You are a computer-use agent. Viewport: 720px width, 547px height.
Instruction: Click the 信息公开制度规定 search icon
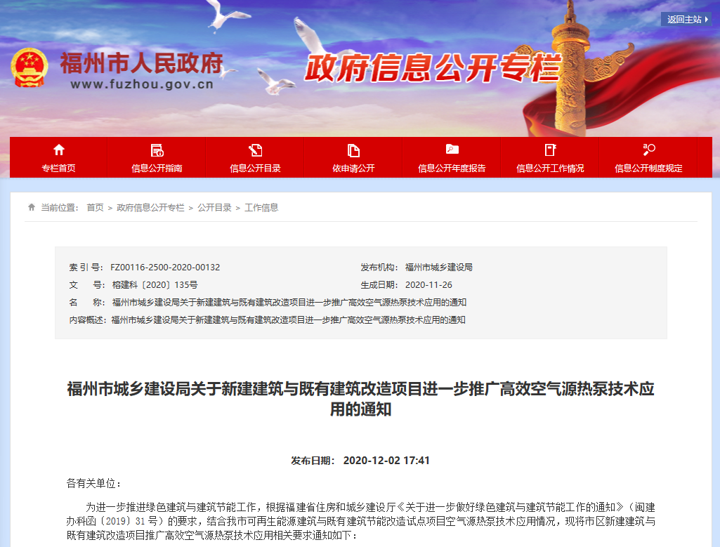pyautogui.click(x=648, y=150)
